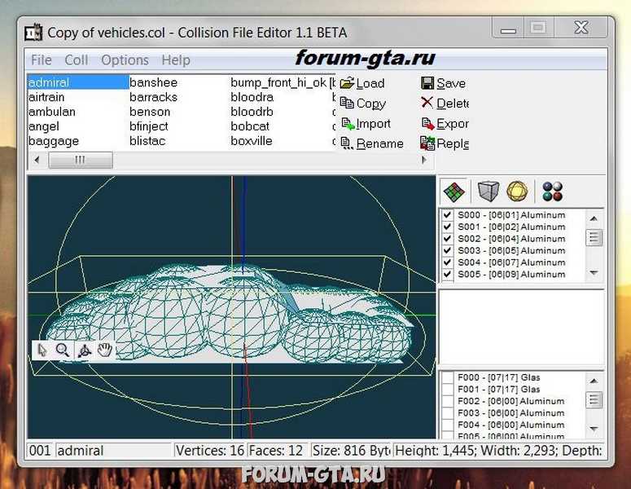
Task: Select bfinject in the model list
Action: point(149,126)
